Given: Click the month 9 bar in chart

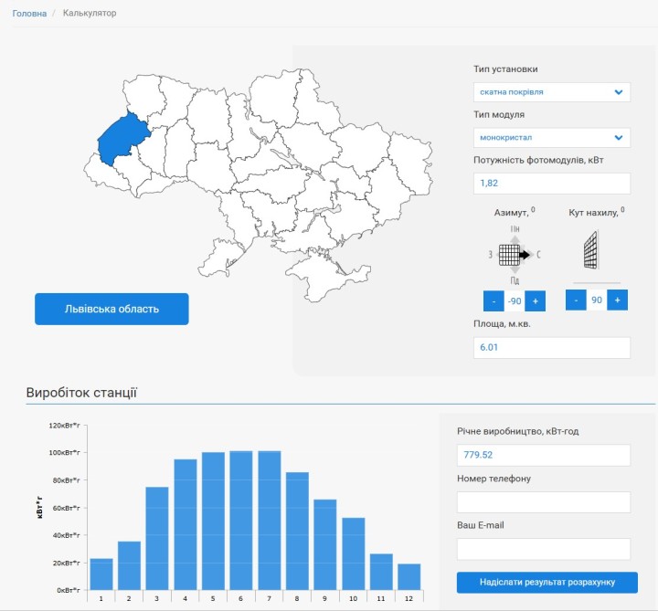Looking at the screenshot, I should tap(325, 544).
